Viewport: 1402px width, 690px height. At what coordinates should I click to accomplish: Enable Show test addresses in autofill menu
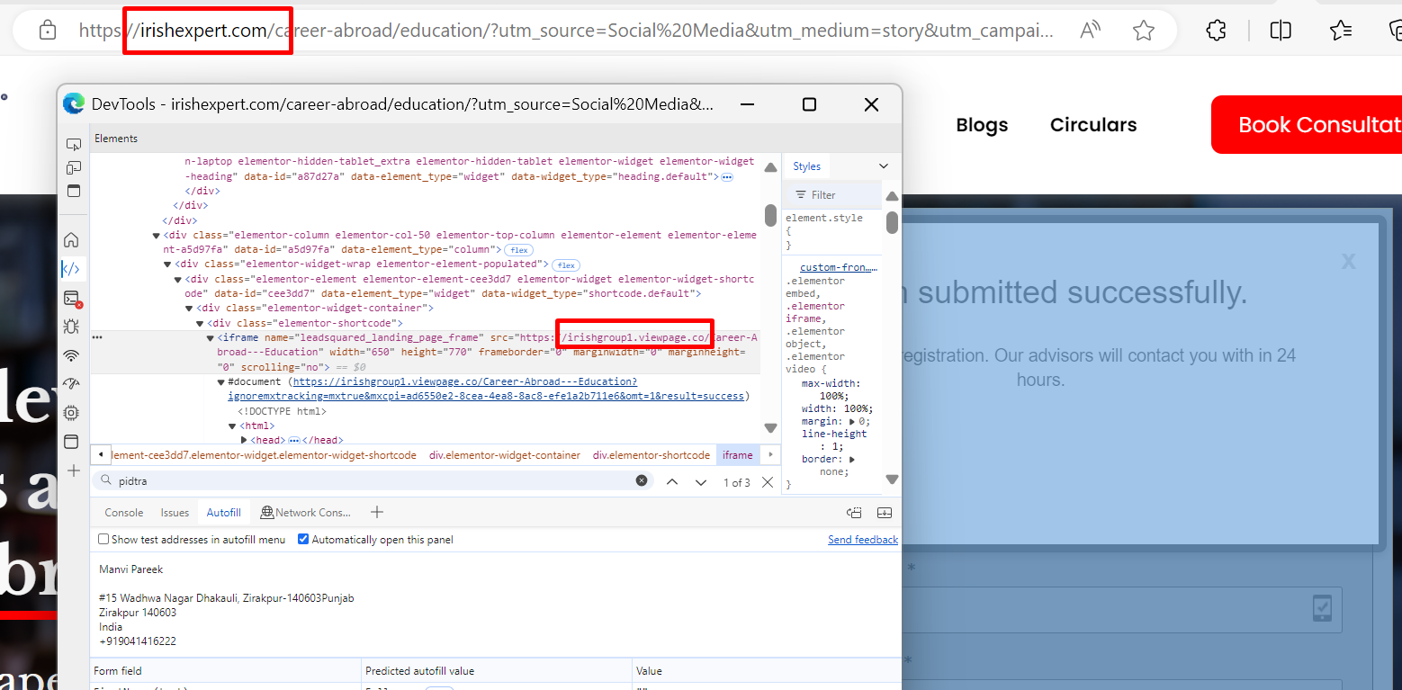[x=103, y=540]
